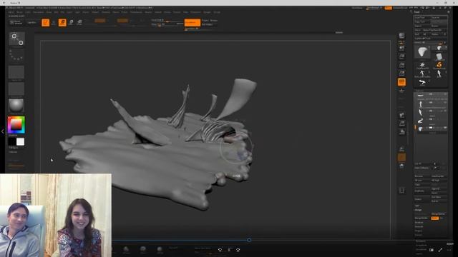Open Projection Master from top shelf

(16, 22)
